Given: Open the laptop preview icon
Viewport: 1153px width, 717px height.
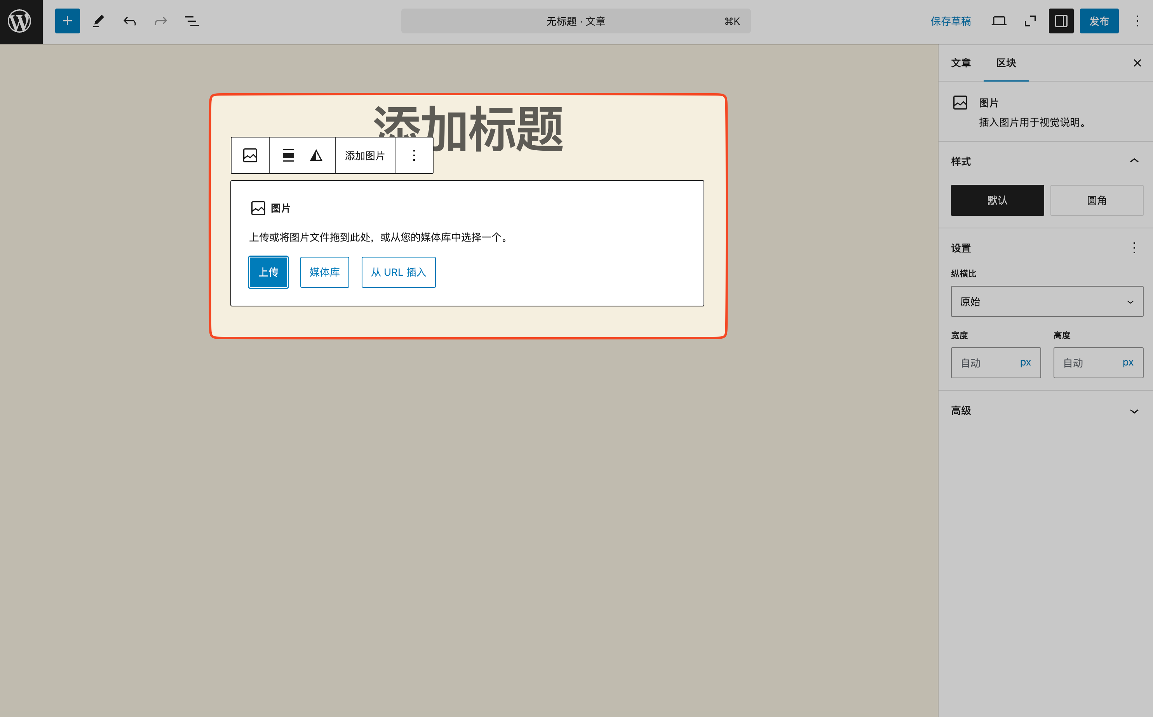Looking at the screenshot, I should (999, 21).
